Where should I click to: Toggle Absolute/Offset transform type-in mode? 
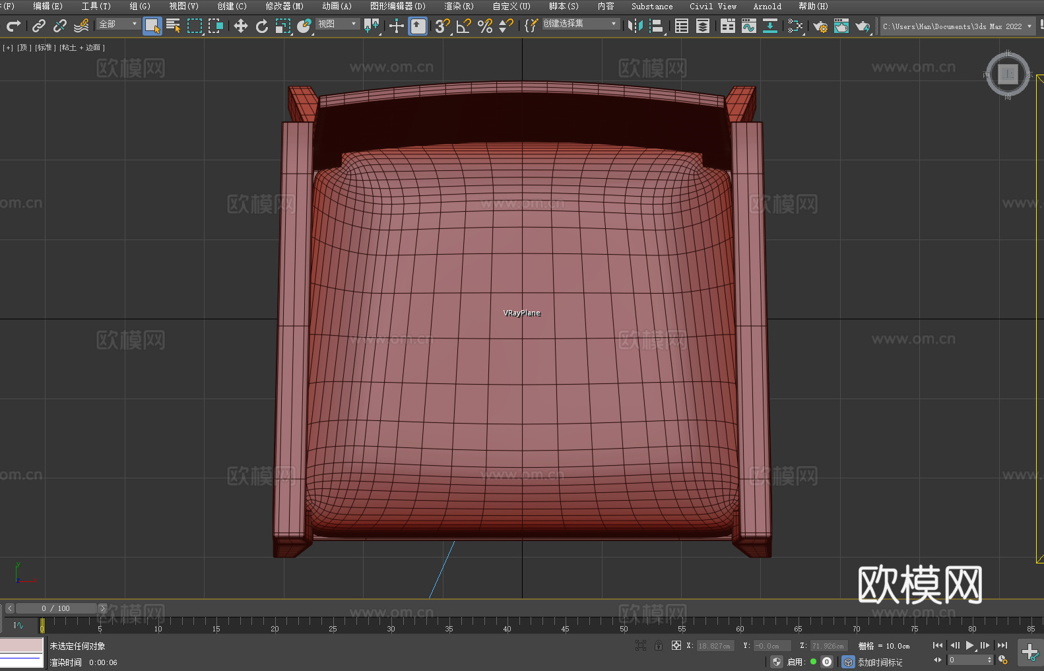(676, 645)
